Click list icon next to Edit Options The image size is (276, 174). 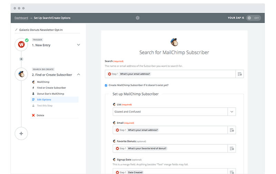pyautogui.click(x=33, y=100)
